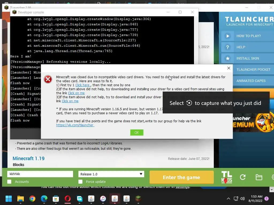The width and height of the screenshot is (274, 205).
Task: Open File Explorer from taskbar
Action: point(20,199)
